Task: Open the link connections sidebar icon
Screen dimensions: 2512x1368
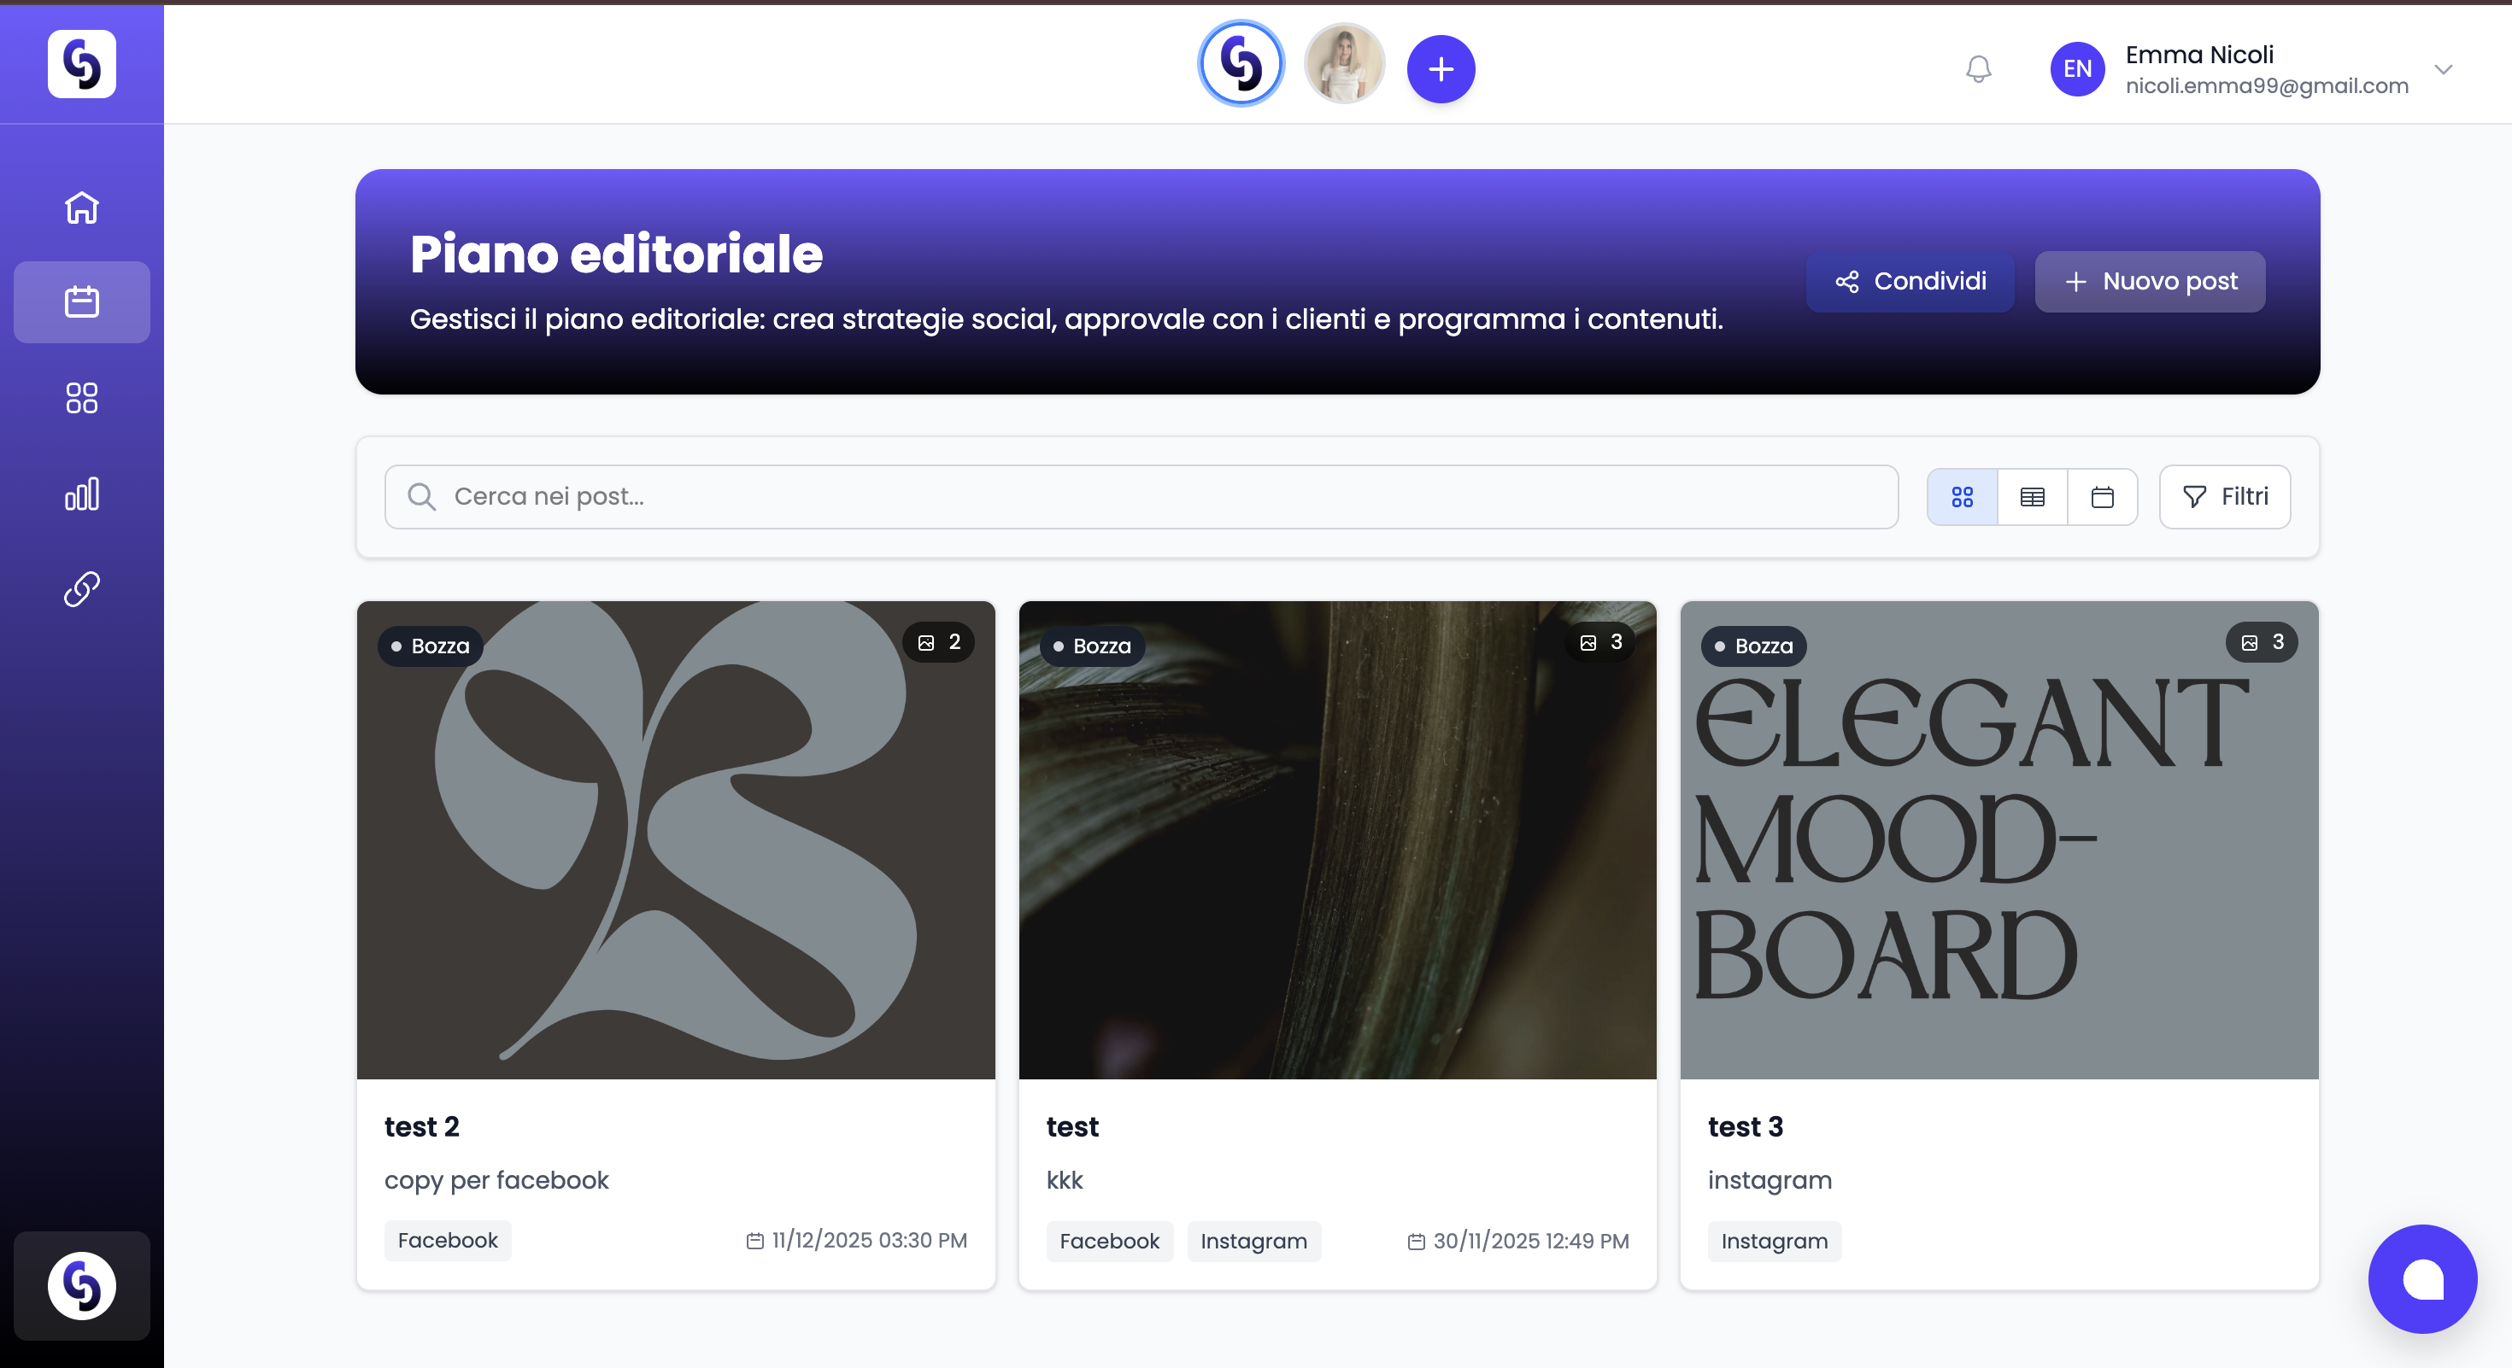Action: 82,589
